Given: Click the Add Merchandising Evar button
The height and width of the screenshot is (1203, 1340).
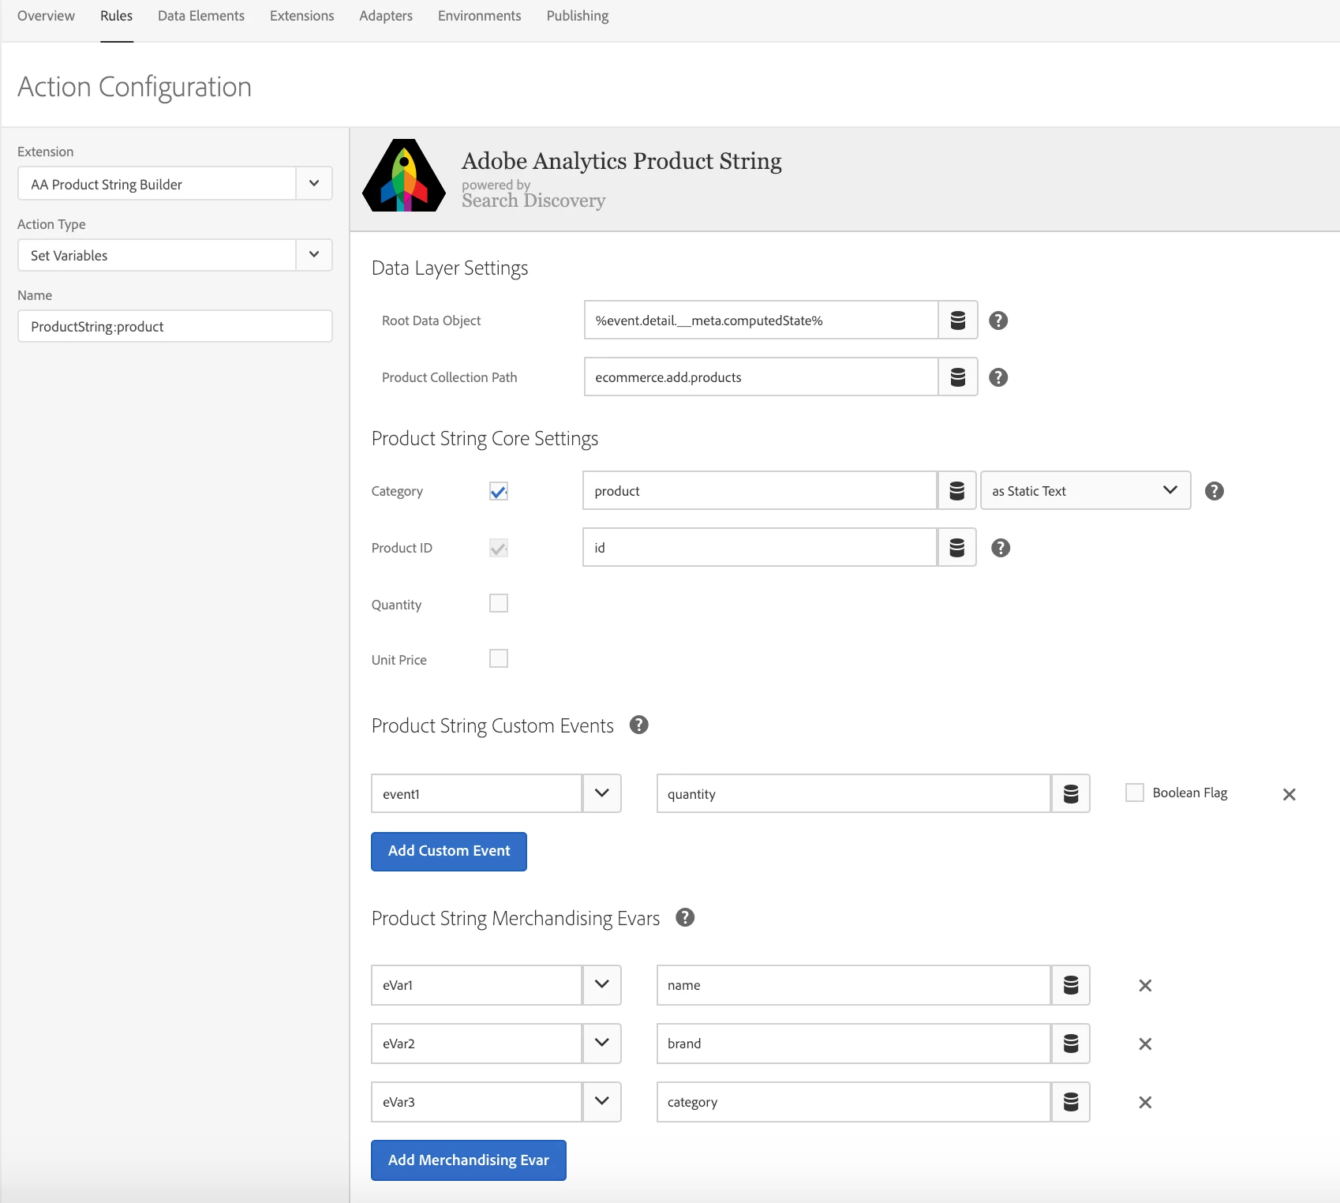Looking at the screenshot, I should (469, 1160).
